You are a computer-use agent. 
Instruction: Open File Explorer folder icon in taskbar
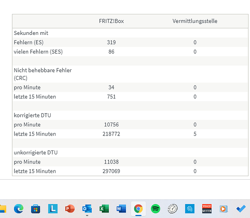[3, 208]
